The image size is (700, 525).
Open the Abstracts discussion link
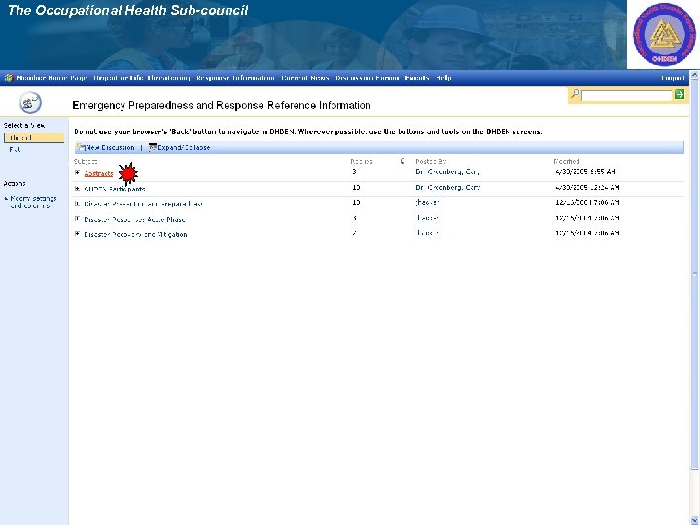pyautogui.click(x=98, y=174)
